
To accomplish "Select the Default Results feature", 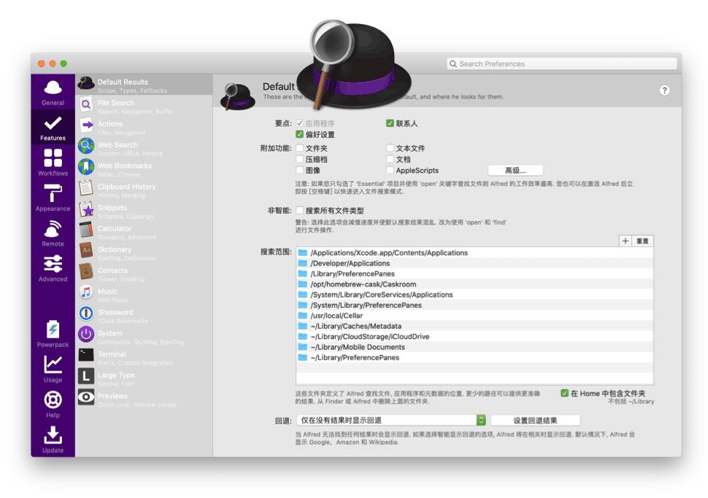I will [x=144, y=85].
